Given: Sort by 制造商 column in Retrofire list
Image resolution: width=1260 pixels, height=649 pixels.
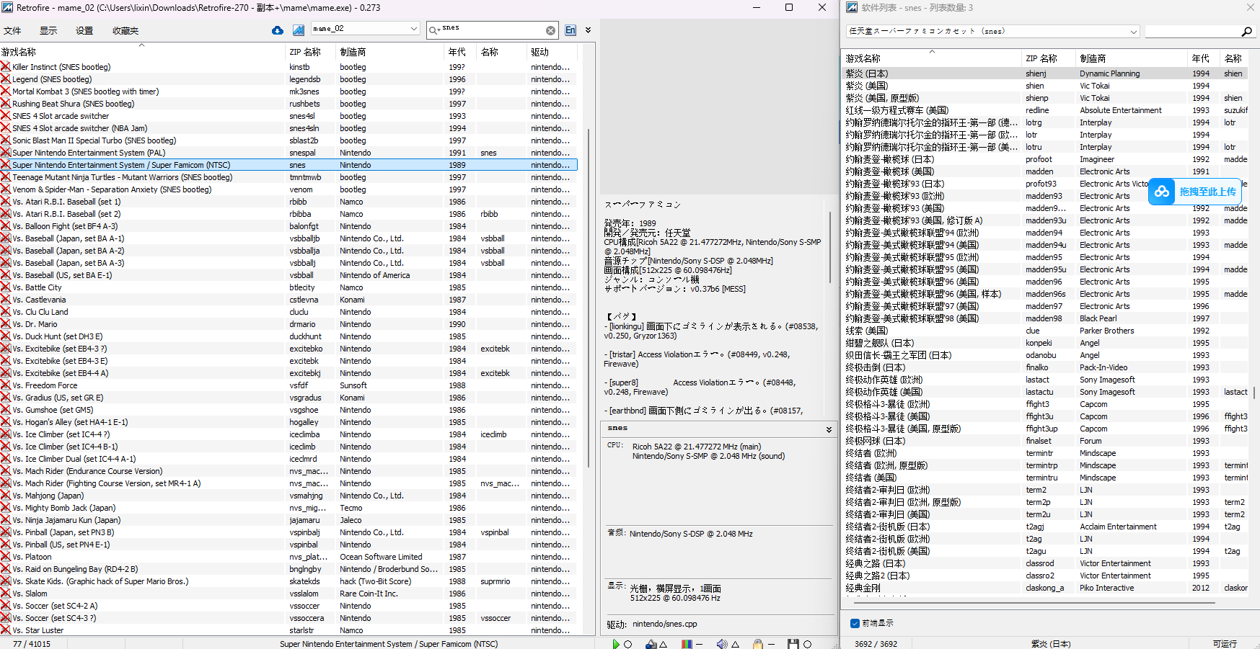Looking at the screenshot, I should point(390,52).
